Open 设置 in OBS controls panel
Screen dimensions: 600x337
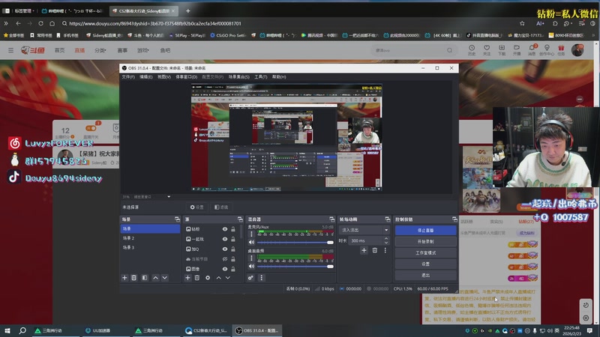pos(425,264)
